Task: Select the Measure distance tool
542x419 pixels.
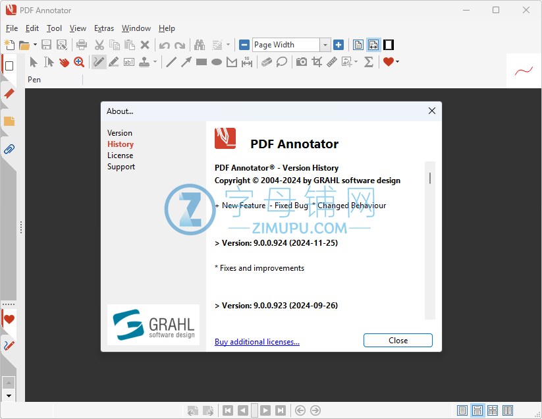Action: (x=247, y=62)
